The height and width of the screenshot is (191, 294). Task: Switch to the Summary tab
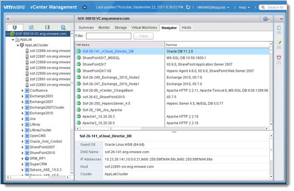click(86, 28)
